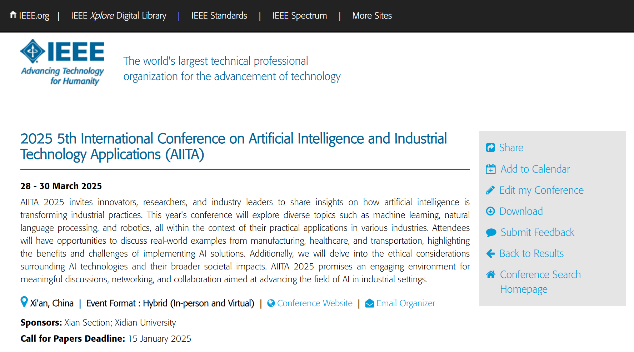Click the home icon next to IEEE.org
The height and width of the screenshot is (352, 634).
(13, 15)
